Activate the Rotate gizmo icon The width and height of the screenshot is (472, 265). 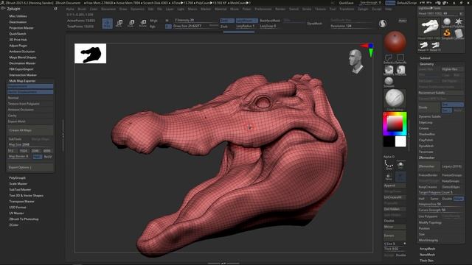[x=143, y=23]
